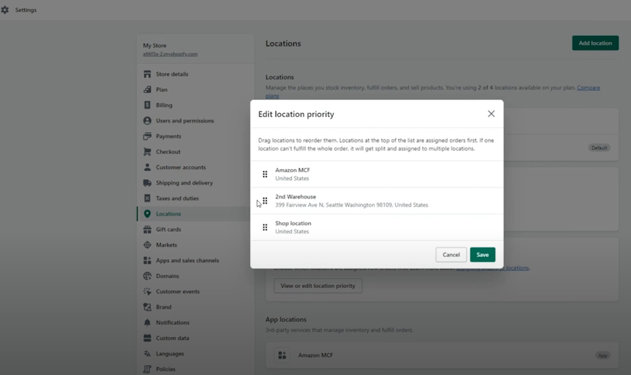Save the edited location priority
This screenshot has height=375, width=631.
(482, 255)
